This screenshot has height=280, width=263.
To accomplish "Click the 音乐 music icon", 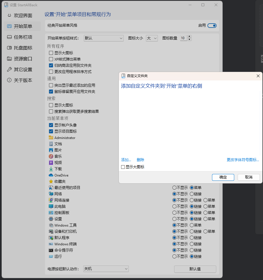I will pos(51,156).
